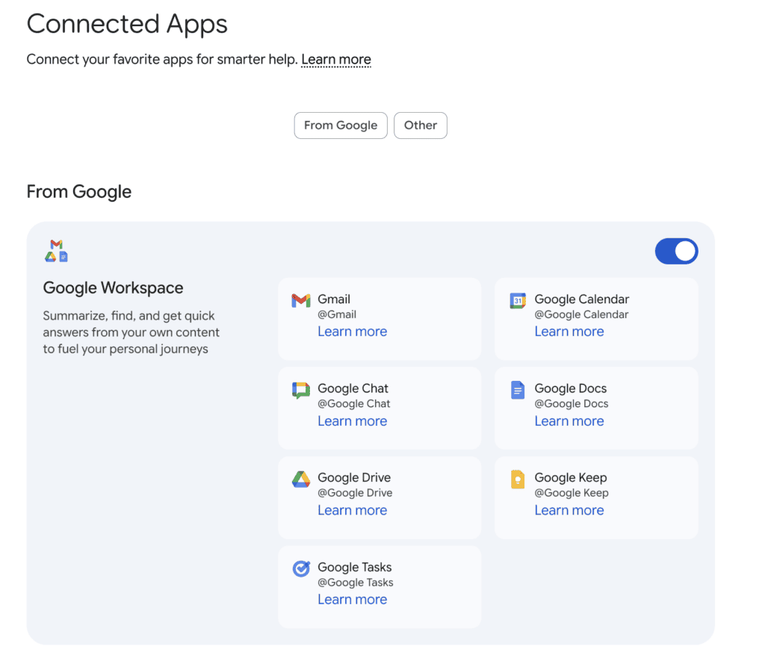Click the @Google Calendar handle text
The width and height of the screenshot is (765, 661).
tap(581, 314)
